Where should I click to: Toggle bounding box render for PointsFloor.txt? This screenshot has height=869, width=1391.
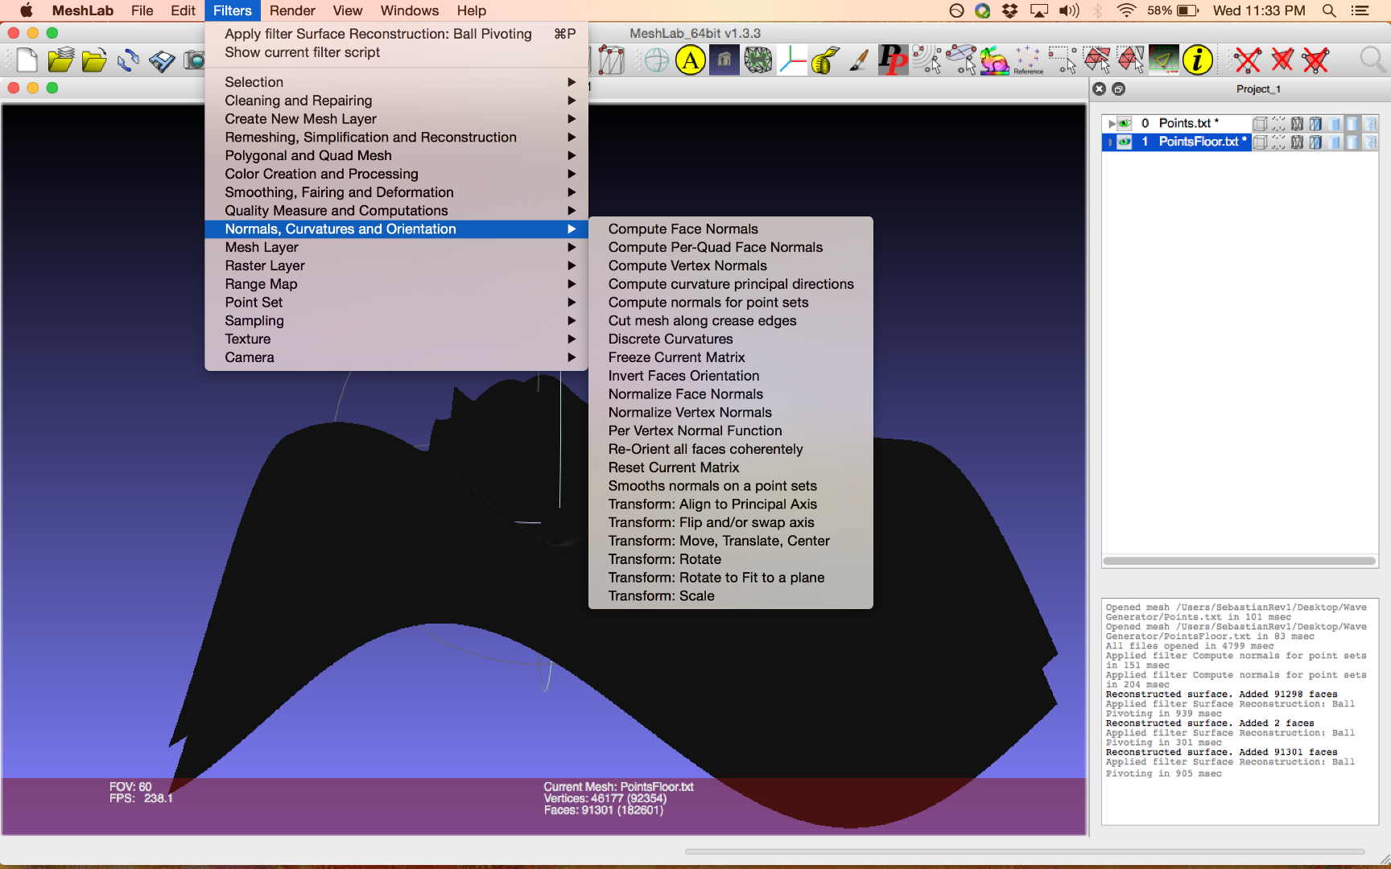[1260, 142]
